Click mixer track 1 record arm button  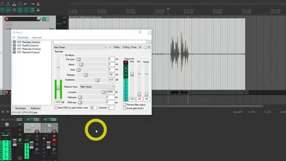point(37,131)
